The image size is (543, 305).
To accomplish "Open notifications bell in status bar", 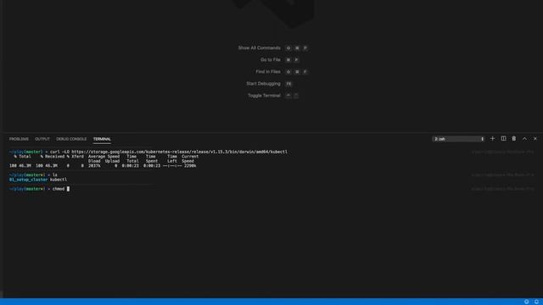I will coord(536,302).
